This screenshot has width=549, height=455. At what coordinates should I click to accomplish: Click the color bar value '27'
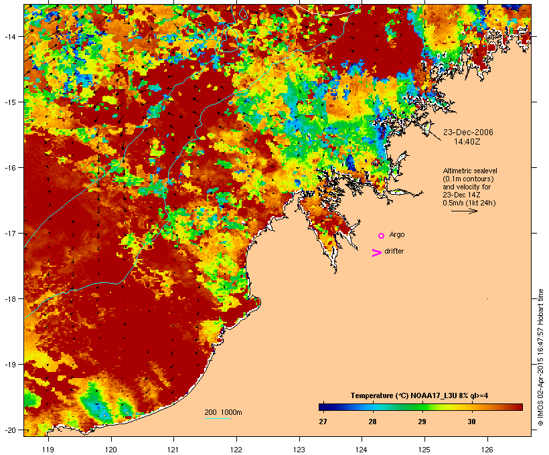click(323, 422)
